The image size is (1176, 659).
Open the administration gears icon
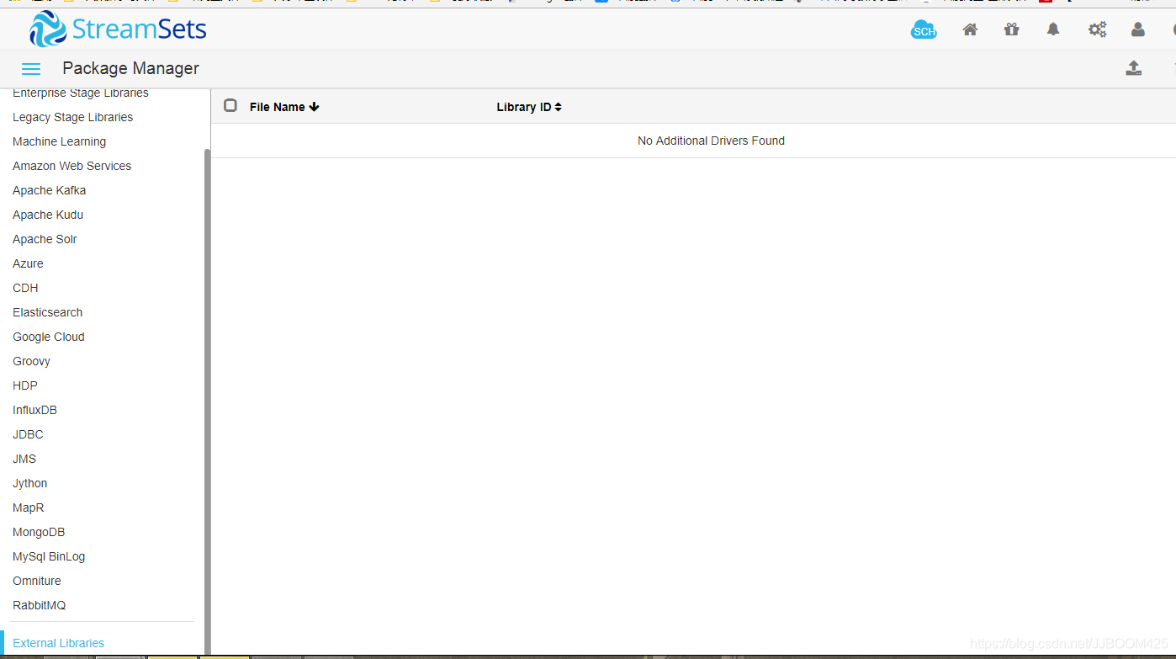click(x=1097, y=29)
